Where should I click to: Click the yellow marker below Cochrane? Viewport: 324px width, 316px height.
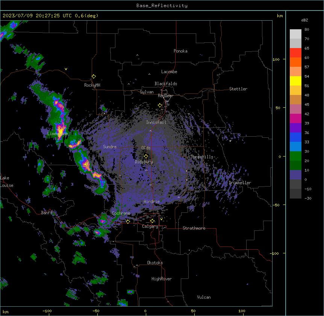tap(128, 221)
